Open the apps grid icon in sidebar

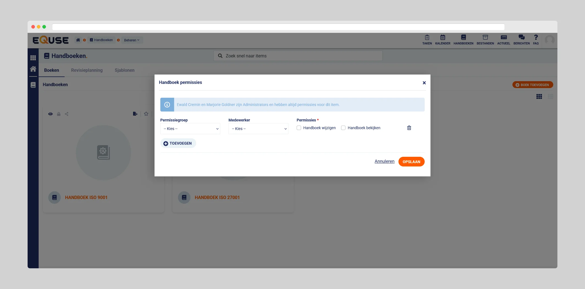(x=33, y=58)
